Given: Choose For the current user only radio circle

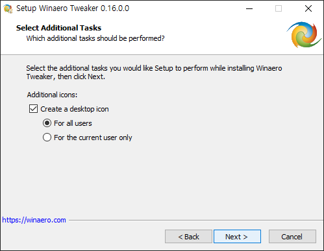Looking at the screenshot, I should coord(47,137).
